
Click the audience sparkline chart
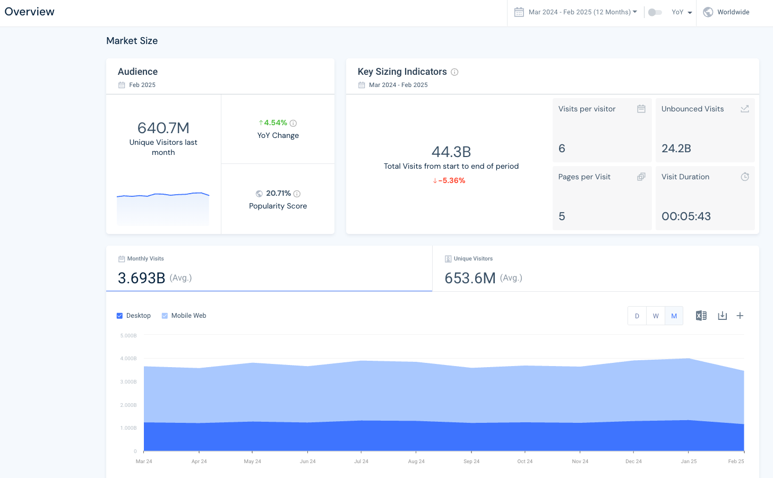(x=162, y=208)
